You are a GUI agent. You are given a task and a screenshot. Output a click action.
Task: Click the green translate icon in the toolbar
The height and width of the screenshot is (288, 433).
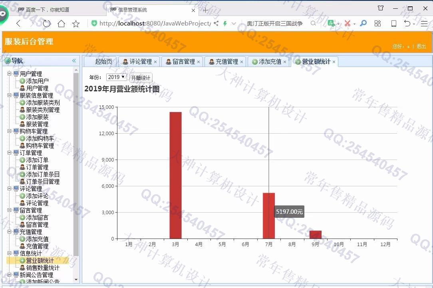331,24
